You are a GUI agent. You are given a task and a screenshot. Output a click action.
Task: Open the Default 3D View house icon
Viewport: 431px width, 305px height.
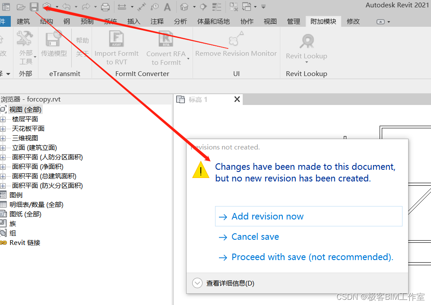point(184,6)
